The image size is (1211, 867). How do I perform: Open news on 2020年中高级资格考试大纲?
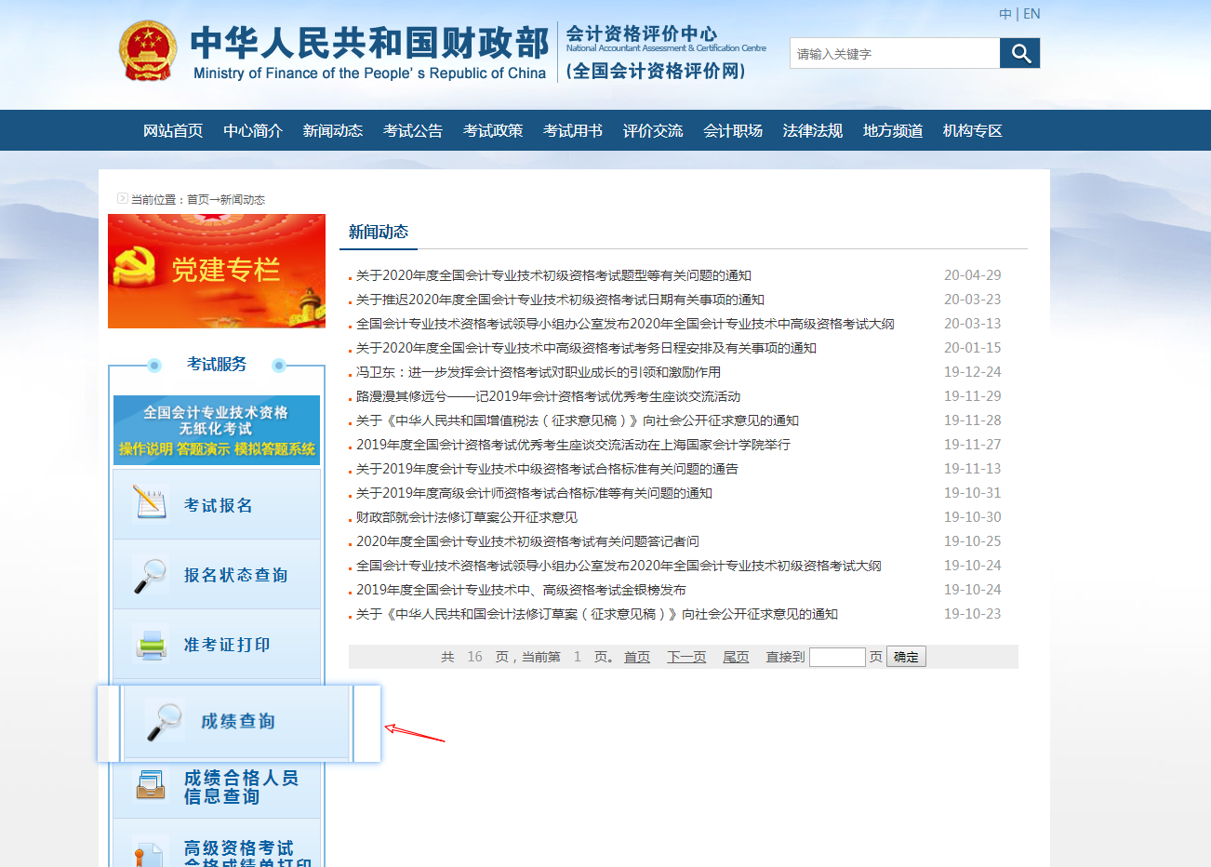[x=625, y=324]
